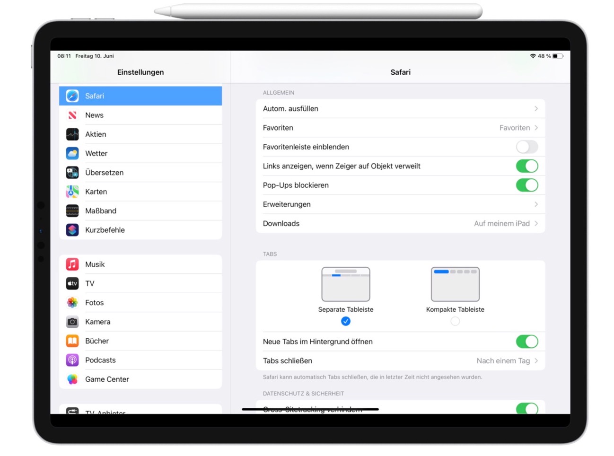Tap the home indicator bar
This screenshot has width=614, height=456.
[x=310, y=409]
